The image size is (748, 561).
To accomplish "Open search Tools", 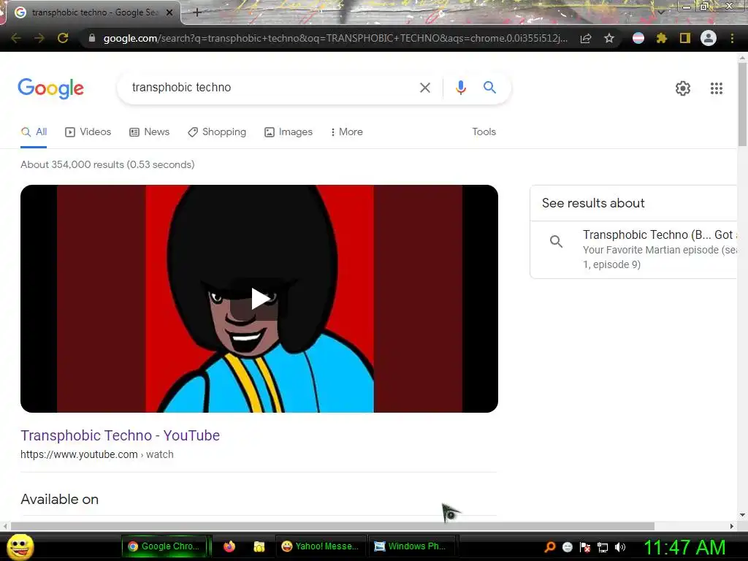I will click(484, 131).
